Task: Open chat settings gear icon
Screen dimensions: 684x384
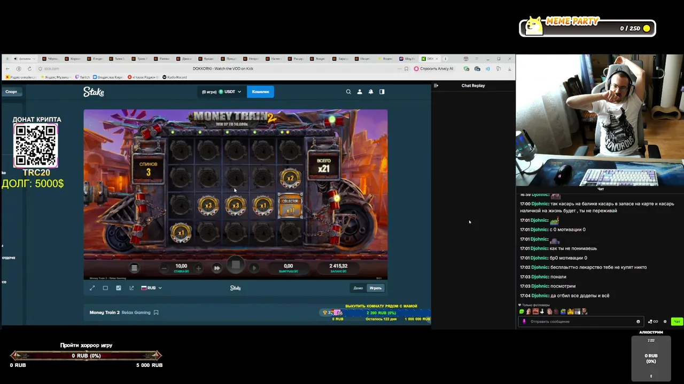Action: click(665, 322)
